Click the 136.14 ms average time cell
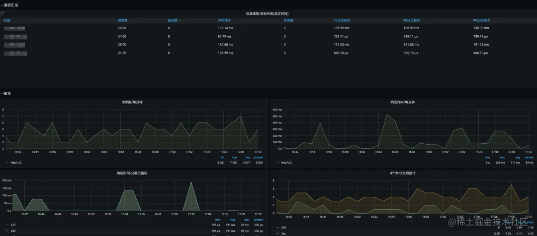The image size is (537, 236). point(225,28)
